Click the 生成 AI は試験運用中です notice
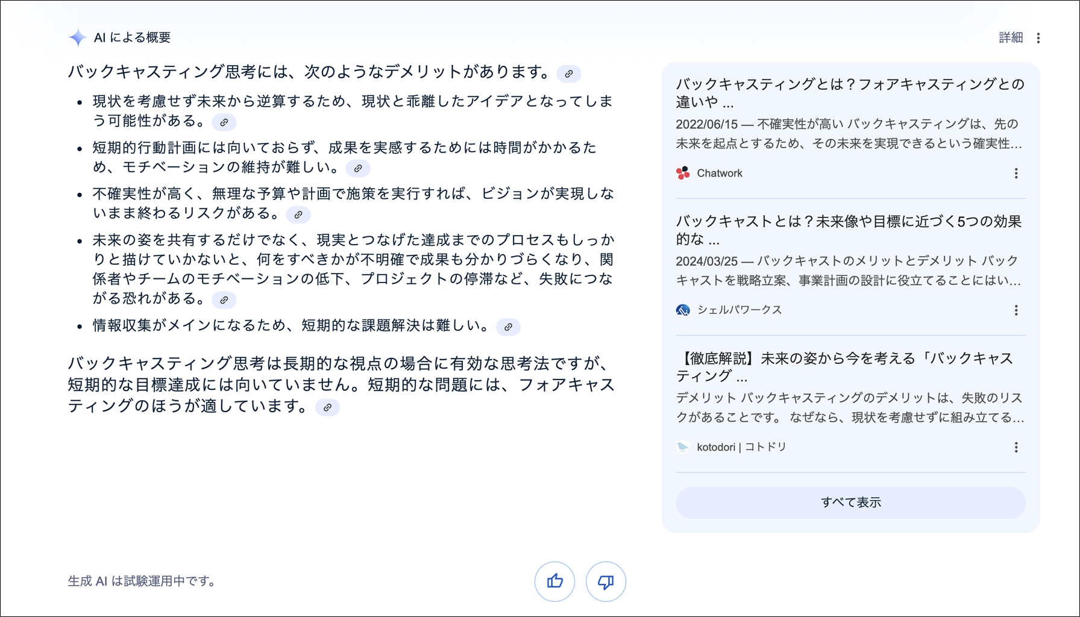1080x617 pixels. click(142, 581)
